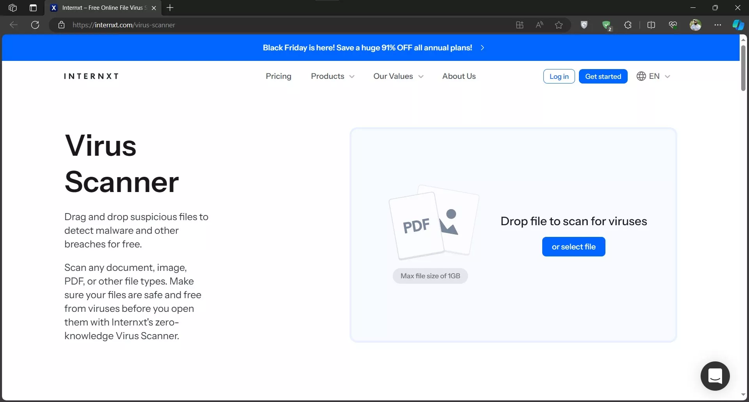This screenshot has width=749, height=402.
Task: Click the or select file button
Action: [573, 247]
